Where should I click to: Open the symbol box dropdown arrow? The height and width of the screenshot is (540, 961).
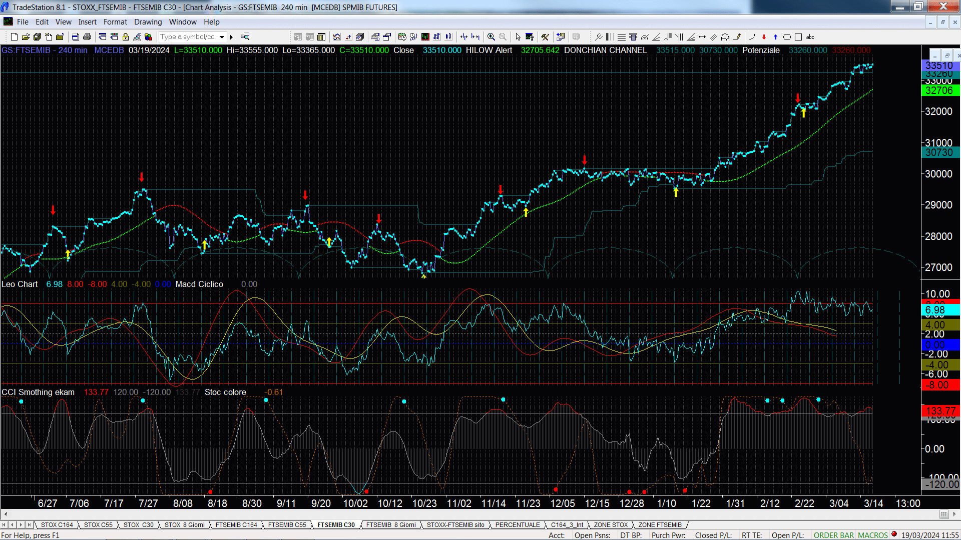[x=222, y=36]
